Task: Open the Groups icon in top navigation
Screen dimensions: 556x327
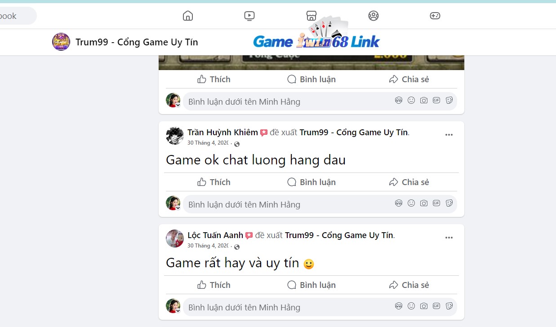Action: click(373, 16)
